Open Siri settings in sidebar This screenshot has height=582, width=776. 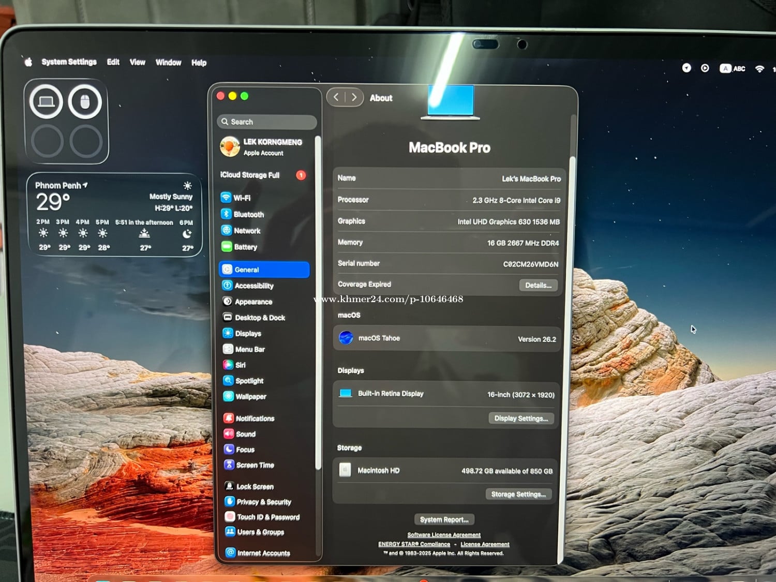click(240, 365)
